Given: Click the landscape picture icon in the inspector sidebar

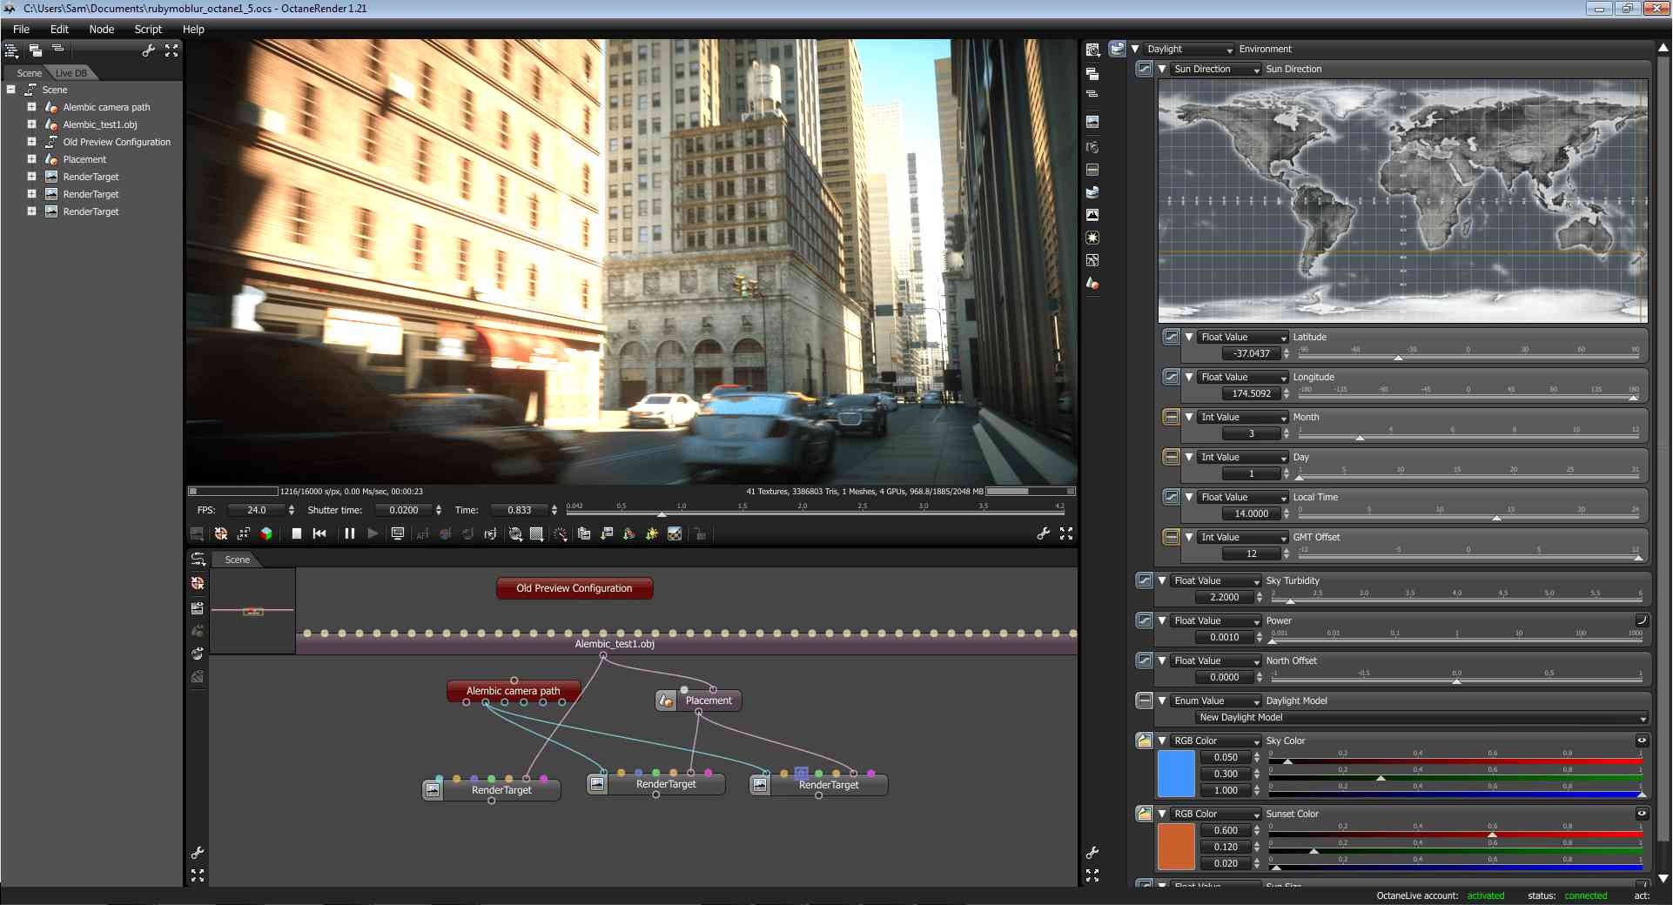Looking at the screenshot, I should [1092, 122].
